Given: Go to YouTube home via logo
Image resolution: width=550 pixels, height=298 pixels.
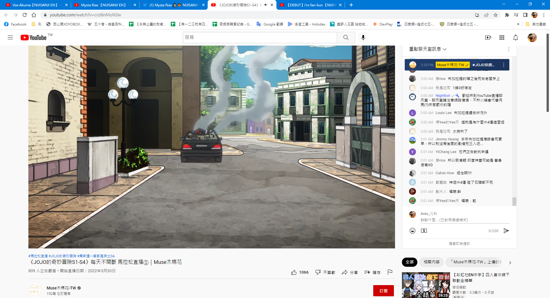Looking at the screenshot, I should pyautogui.click(x=34, y=38).
